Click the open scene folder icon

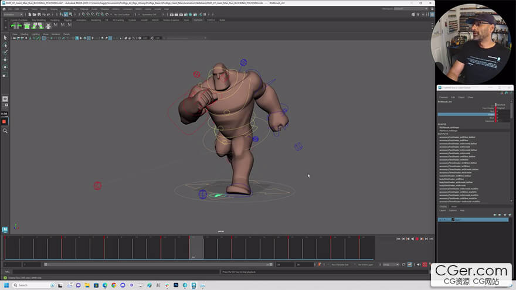point(34,15)
